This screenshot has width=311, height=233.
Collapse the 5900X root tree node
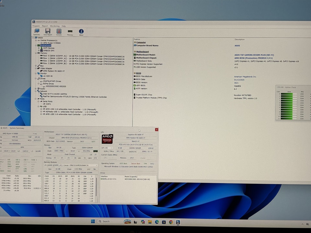point(33,38)
